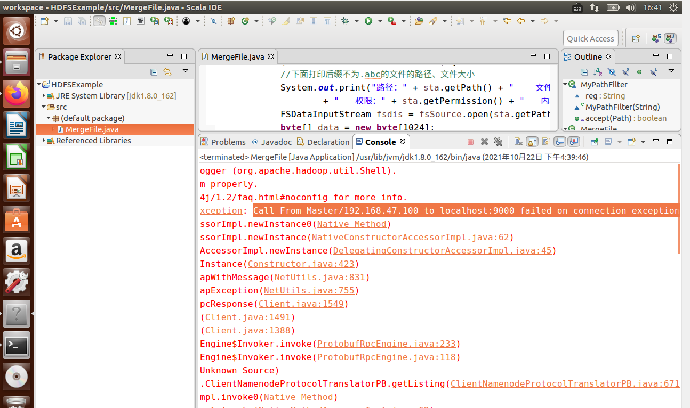Screen dimensions: 690x408
Task: Select the MergeFile.java editor tab
Action: coord(237,56)
